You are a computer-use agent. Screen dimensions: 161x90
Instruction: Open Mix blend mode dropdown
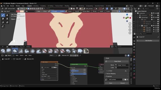30,11
